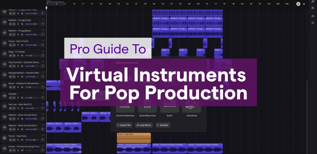Arm recording on Get Low - Alien Bell track
Image resolution: width=317 pixels, height=154 pixels.
point(18,108)
